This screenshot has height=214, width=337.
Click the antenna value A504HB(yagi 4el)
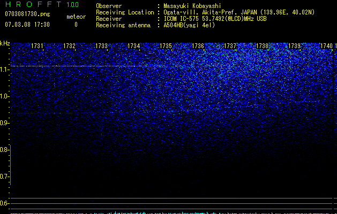click(x=189, y=25)
